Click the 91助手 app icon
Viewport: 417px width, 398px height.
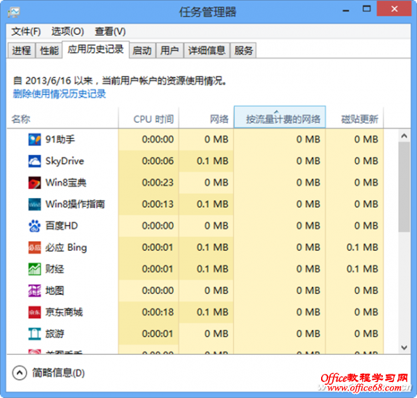(35, 140)
